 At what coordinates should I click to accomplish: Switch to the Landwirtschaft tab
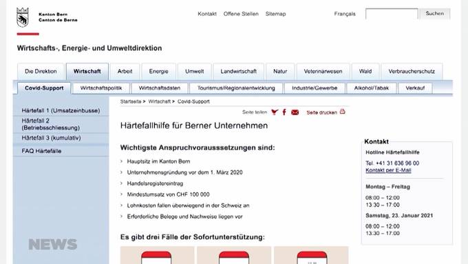[239, 72]
